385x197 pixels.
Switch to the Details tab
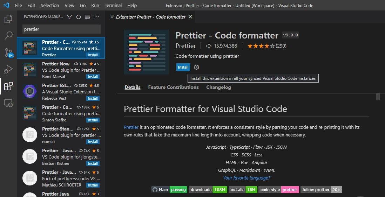point(133,87)
